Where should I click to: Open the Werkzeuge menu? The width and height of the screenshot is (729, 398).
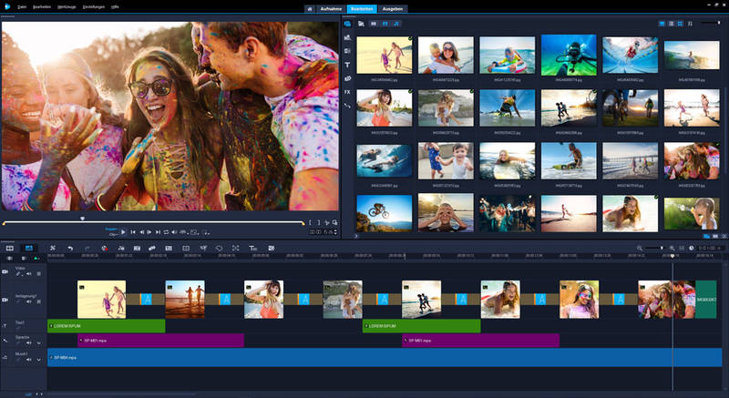pyautogui.click(x=67, y=7)
